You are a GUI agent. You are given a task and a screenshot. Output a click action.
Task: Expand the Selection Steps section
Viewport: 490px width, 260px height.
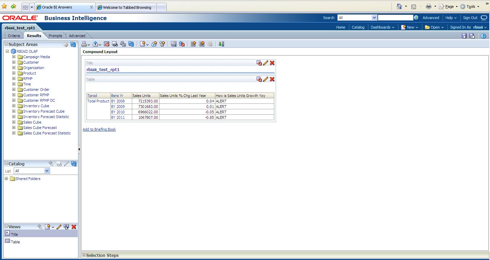(x=84, y=255)
